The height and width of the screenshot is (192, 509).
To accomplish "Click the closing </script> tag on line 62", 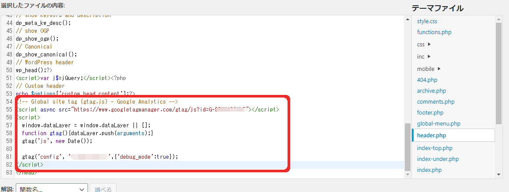I will (29, 164).
